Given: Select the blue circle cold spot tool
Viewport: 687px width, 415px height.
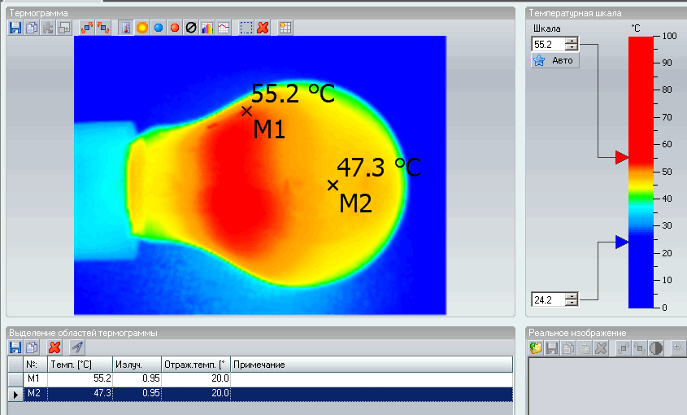Looking at the screenshot, I should 159,28.
